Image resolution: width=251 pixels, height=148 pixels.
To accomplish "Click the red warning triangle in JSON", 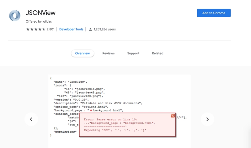I will [x=91, y=110].
